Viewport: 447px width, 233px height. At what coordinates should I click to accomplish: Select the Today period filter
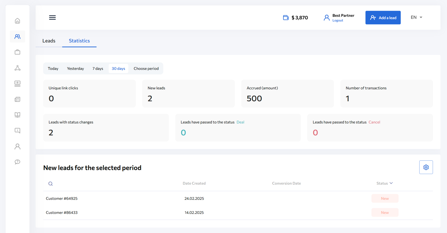(53, 69)
